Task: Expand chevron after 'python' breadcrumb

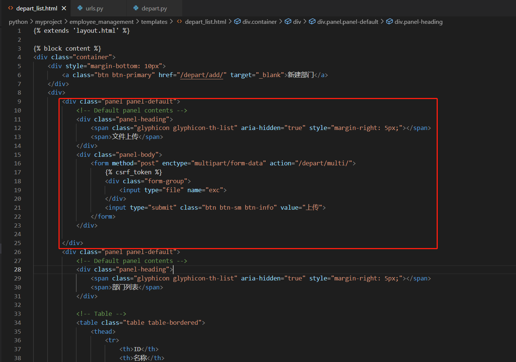Action: pyautogui.click(x=32, y=22)
